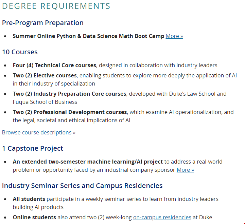Click the bold Four (4) Technical Core courses text
The image size is (245, 224).
[x=55, y=65]
